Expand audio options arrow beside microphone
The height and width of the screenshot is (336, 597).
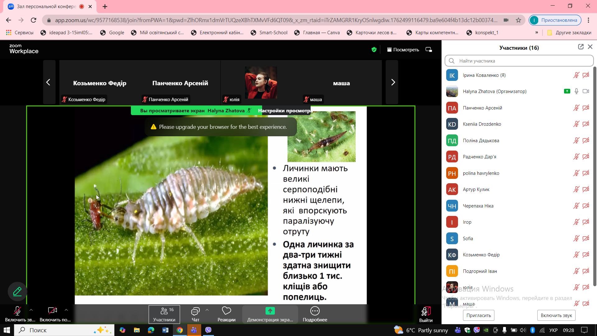coord(31,310)
